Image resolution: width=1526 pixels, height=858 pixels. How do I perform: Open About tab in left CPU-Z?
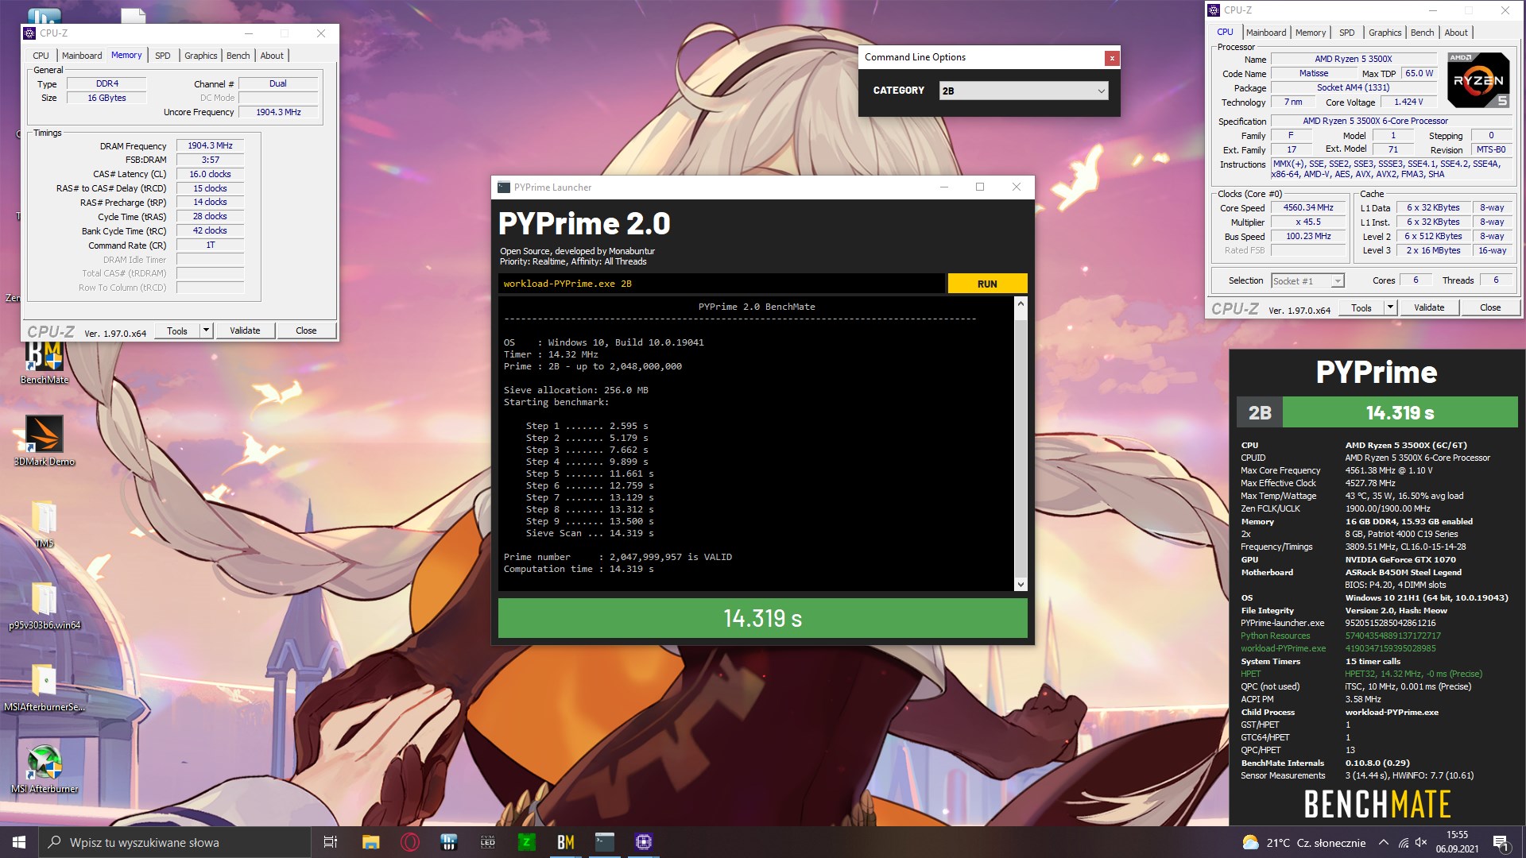(x=272, y=56)
